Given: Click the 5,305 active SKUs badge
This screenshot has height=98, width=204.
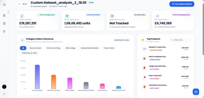Looking at the screenshot, I should coord(93,15).
